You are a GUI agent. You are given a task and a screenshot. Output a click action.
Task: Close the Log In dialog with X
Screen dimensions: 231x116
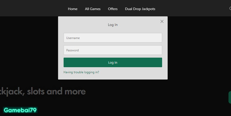click(162, 21)
